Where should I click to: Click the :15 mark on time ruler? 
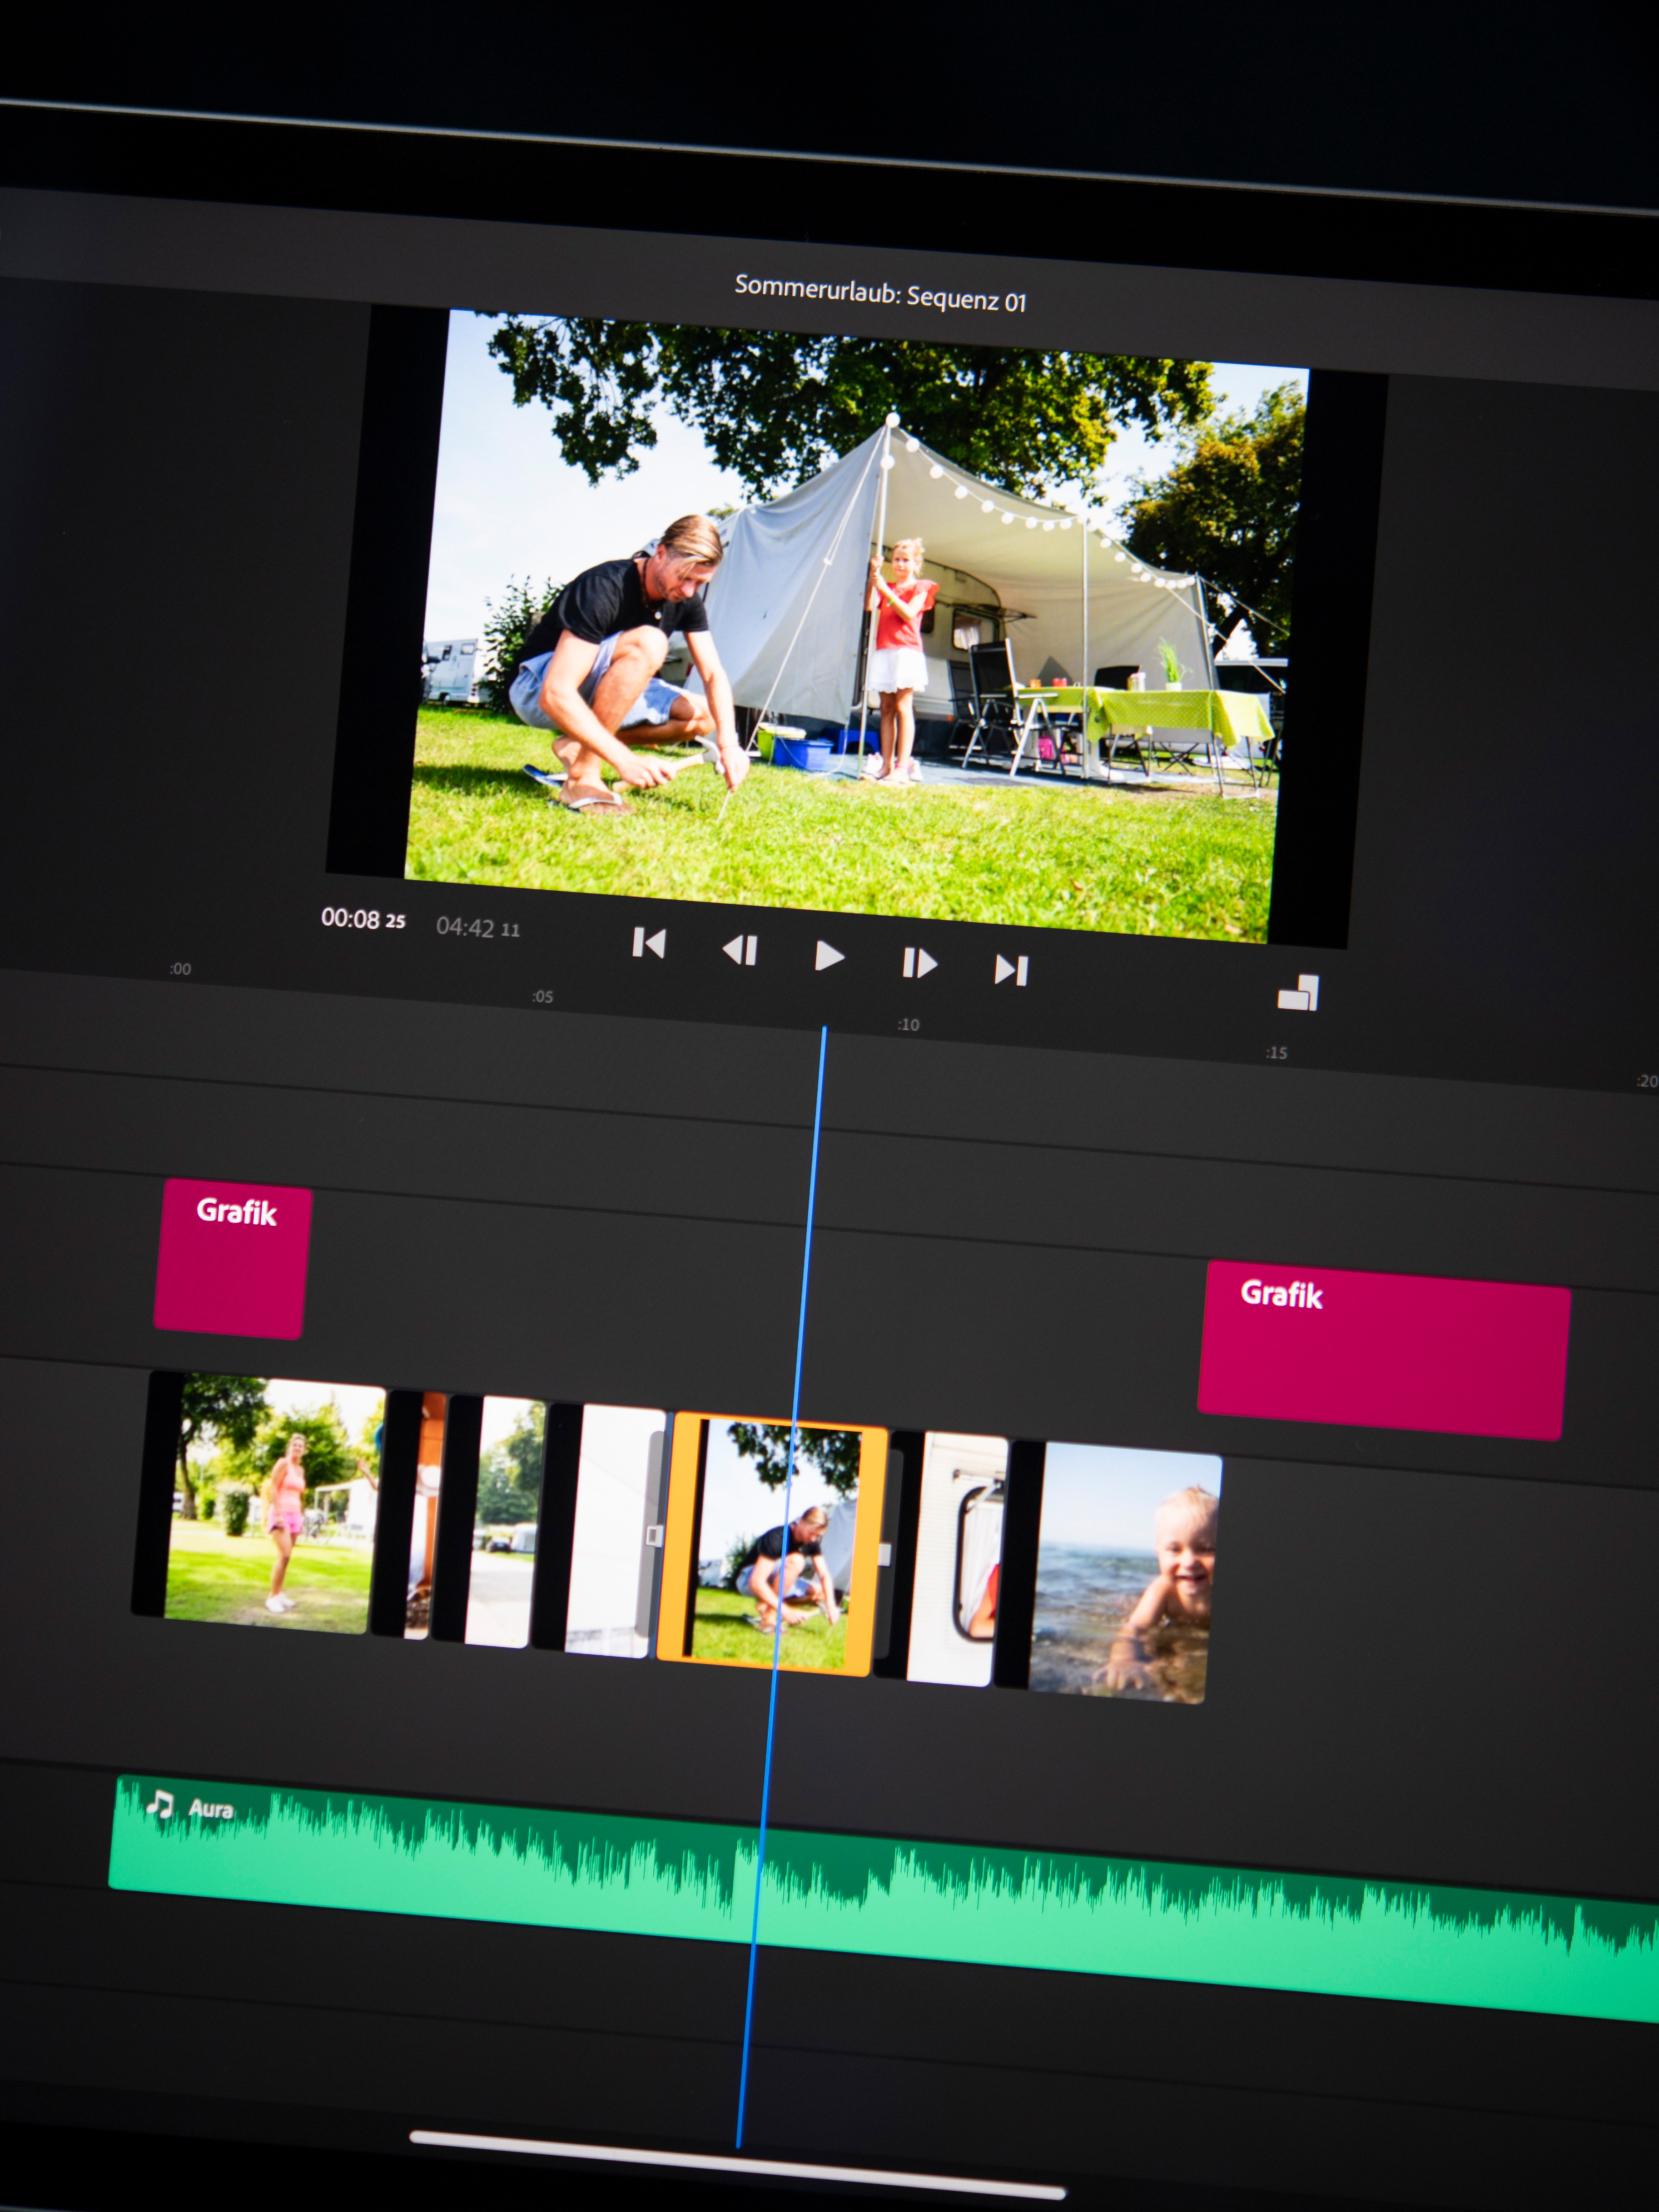point(1276,1052)
